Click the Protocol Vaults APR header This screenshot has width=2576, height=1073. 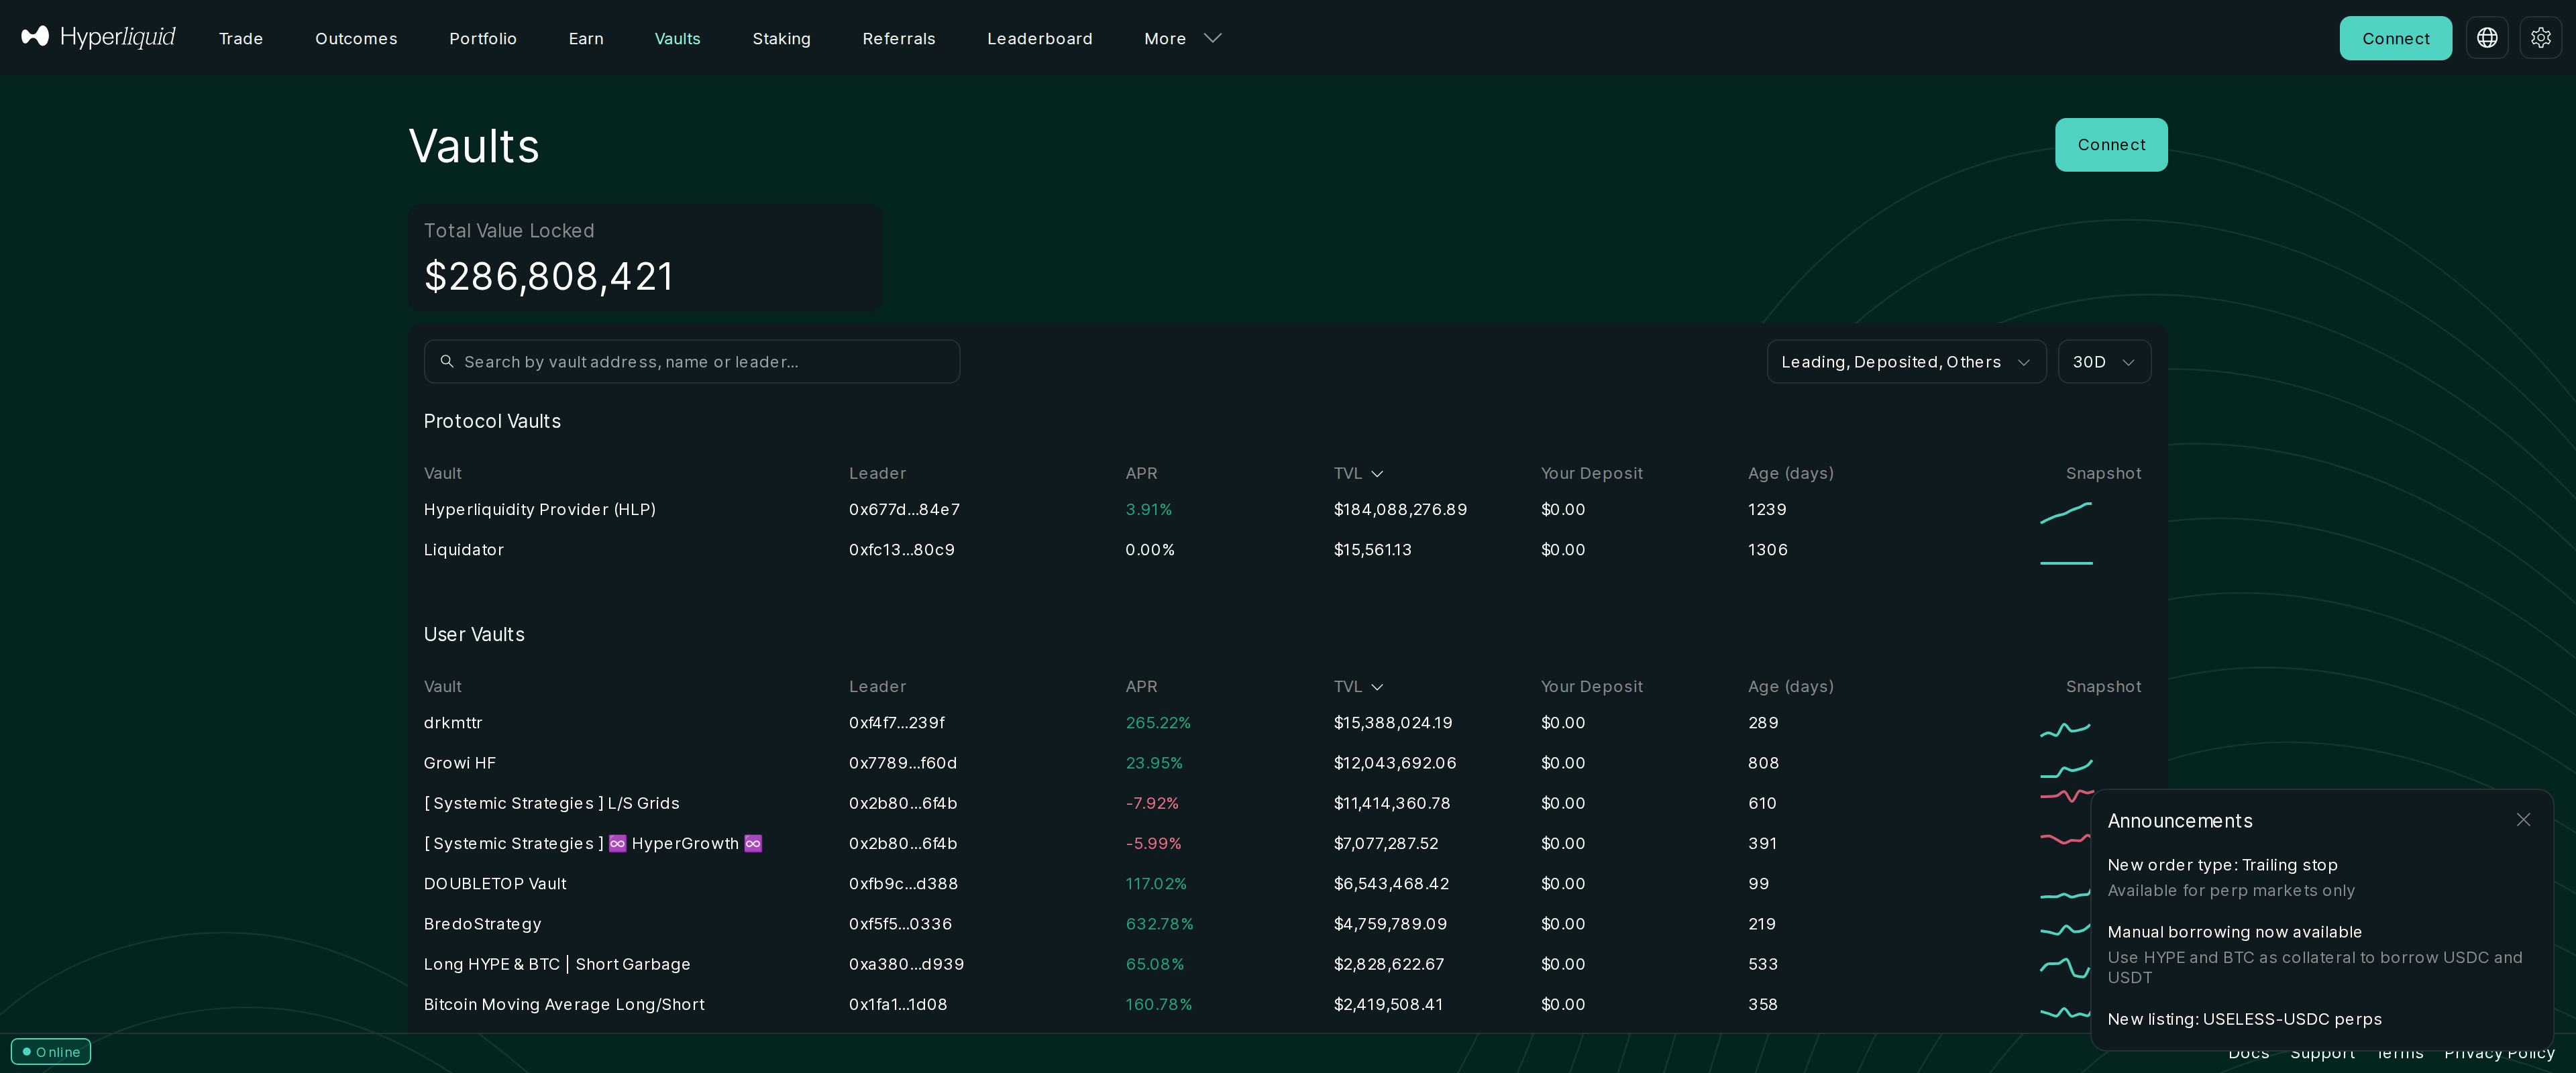click(1141, 473)
